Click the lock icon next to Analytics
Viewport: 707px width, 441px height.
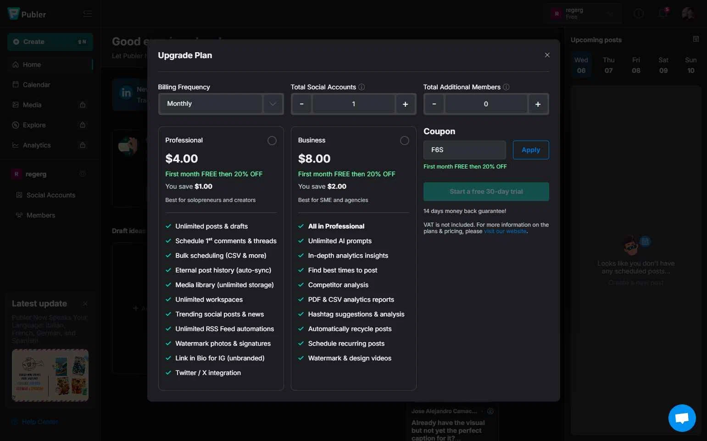pos(83,145)
